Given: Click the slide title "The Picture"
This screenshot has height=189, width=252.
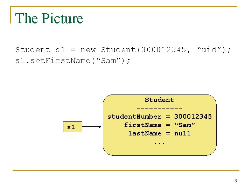Looking at the screenshot, I should (x=49, y=19).
